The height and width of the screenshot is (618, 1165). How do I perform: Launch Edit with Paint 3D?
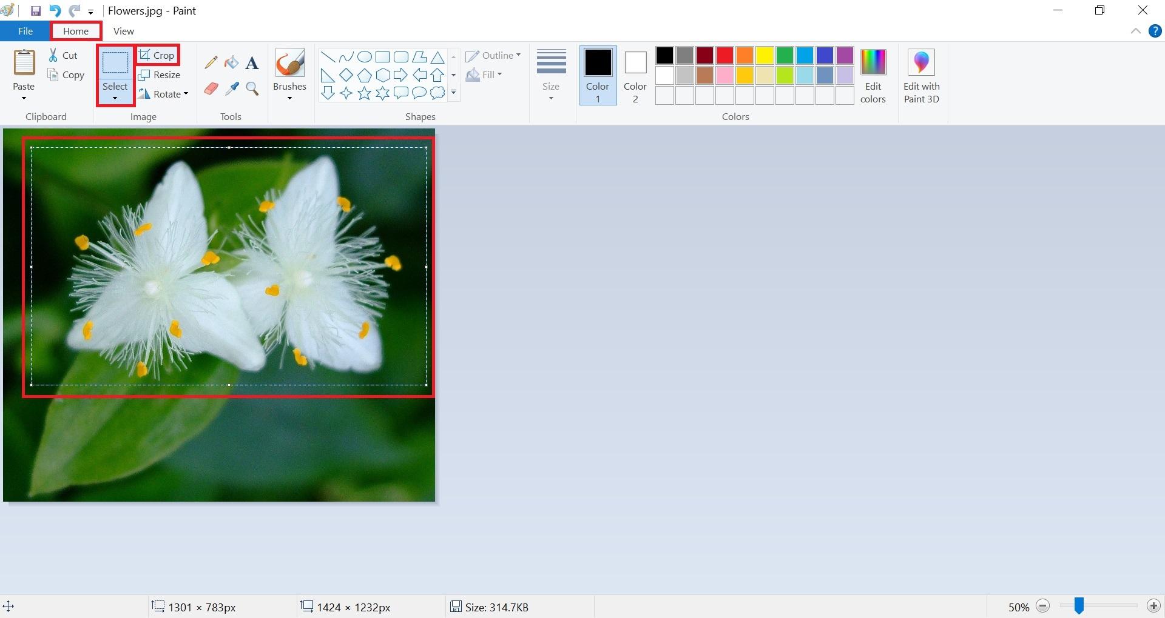(x=921, y=76)
